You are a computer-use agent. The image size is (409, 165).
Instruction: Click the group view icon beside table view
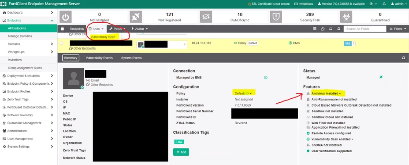323,29
